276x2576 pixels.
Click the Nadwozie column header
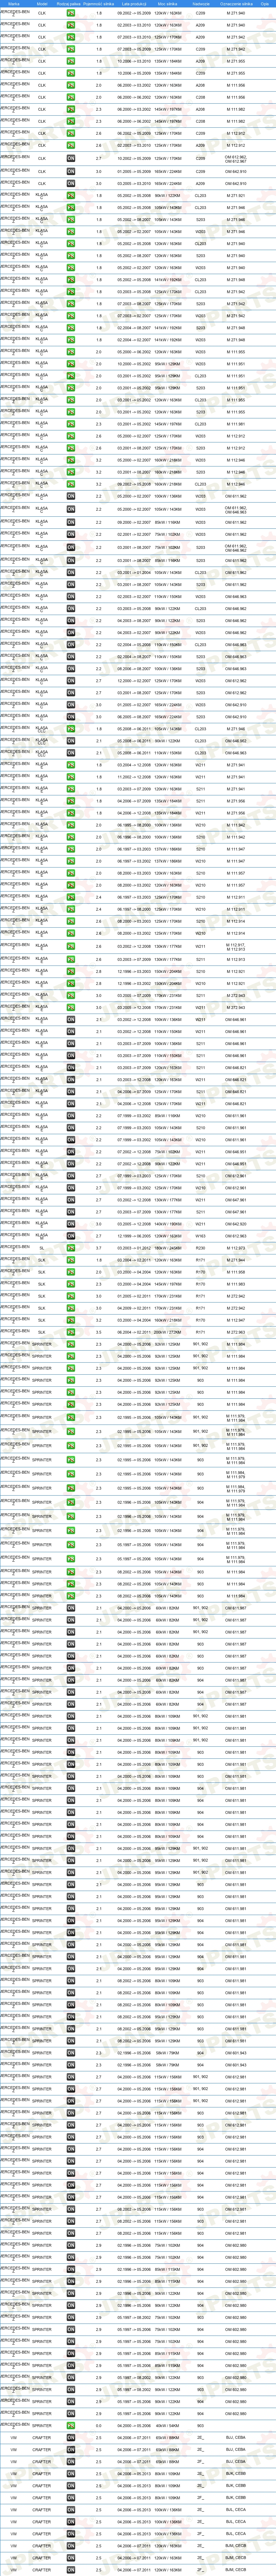[x=201, y=4]
